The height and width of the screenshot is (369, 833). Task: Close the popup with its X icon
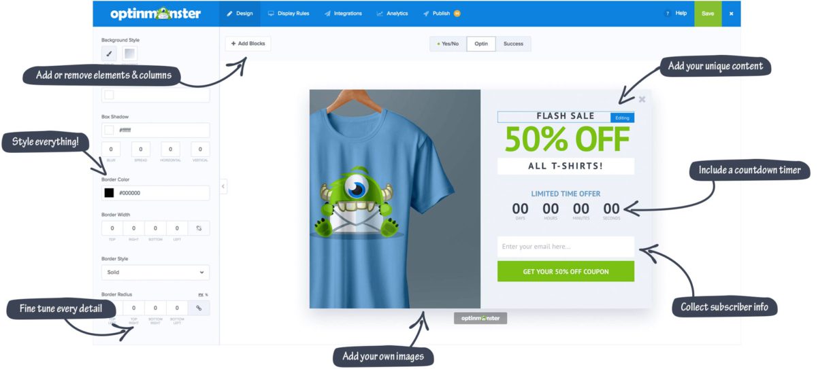pyautogui.click(x=642, y=99)
